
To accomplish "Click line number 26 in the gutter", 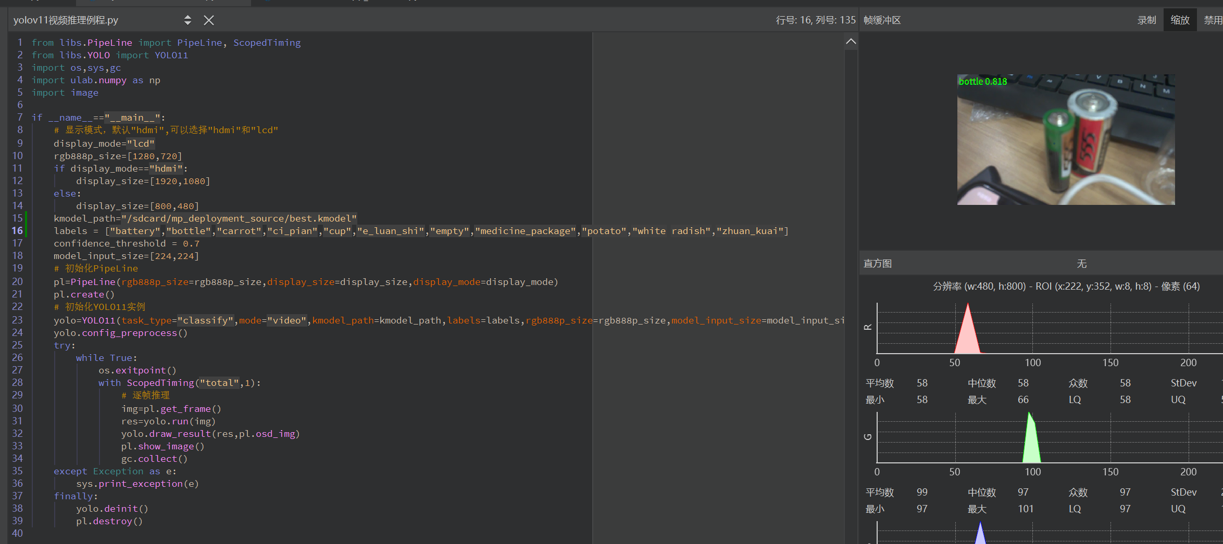I will [17, 358].
